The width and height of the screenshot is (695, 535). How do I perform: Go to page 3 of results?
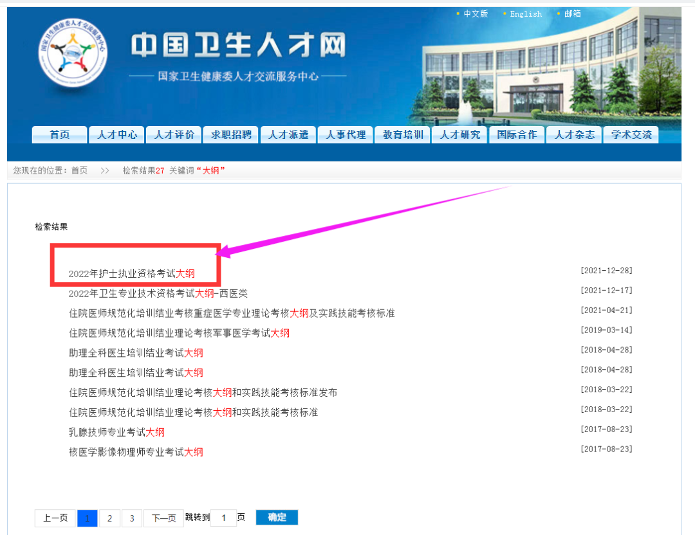[132, 518]
